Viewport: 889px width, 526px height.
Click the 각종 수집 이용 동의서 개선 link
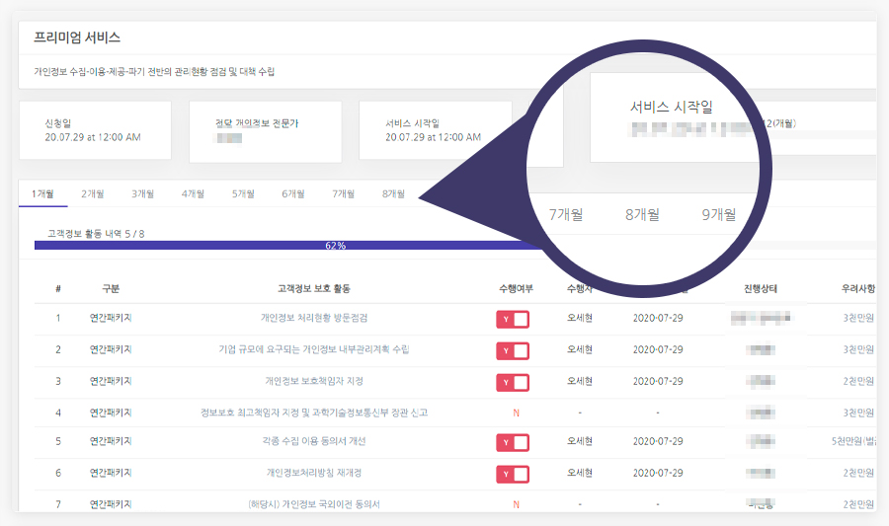tap(314, 442)
